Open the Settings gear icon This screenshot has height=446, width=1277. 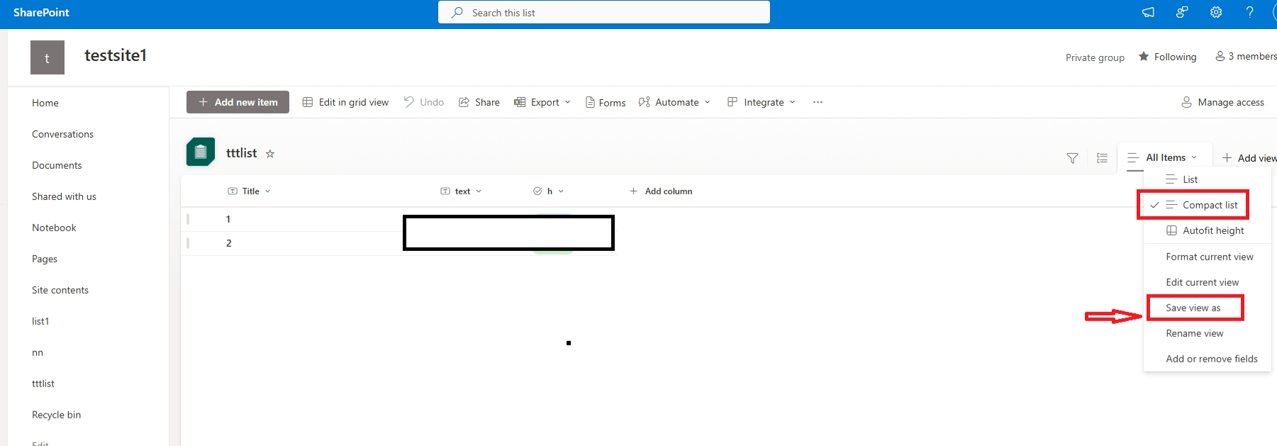click(1216, 12)
